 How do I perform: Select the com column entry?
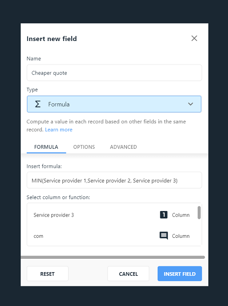pyautogui.click(x=112, y=236)
